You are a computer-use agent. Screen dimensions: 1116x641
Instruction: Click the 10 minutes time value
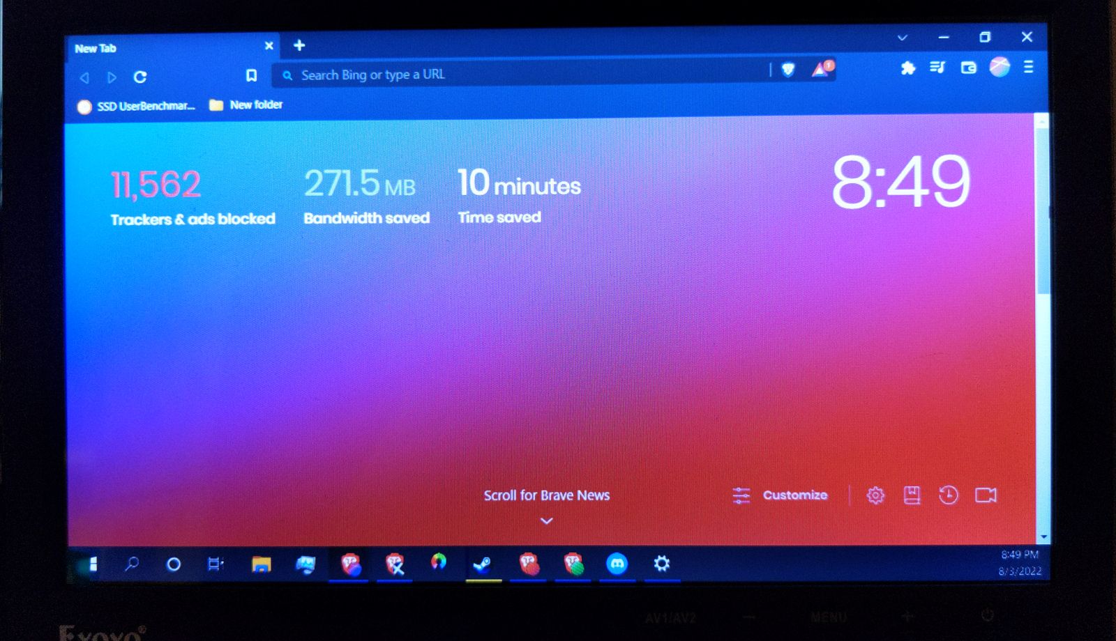[519, 183]
